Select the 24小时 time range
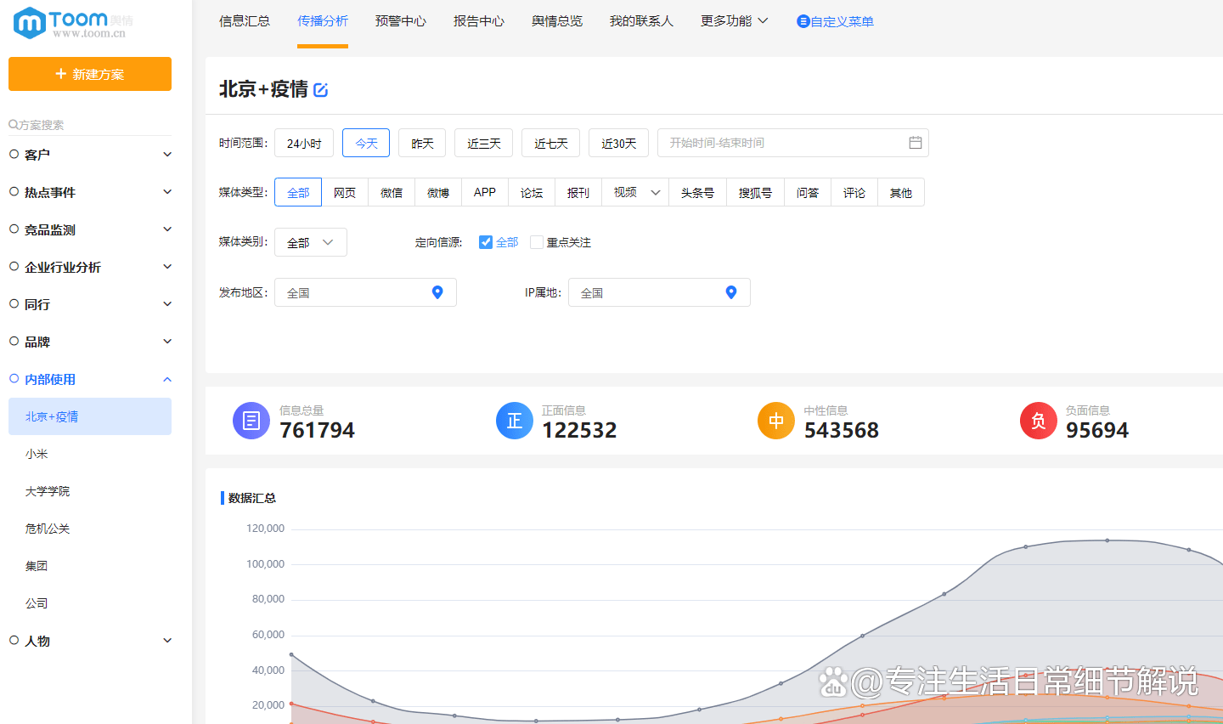Viewport: 1223px width, 724px height. [304, 143]
